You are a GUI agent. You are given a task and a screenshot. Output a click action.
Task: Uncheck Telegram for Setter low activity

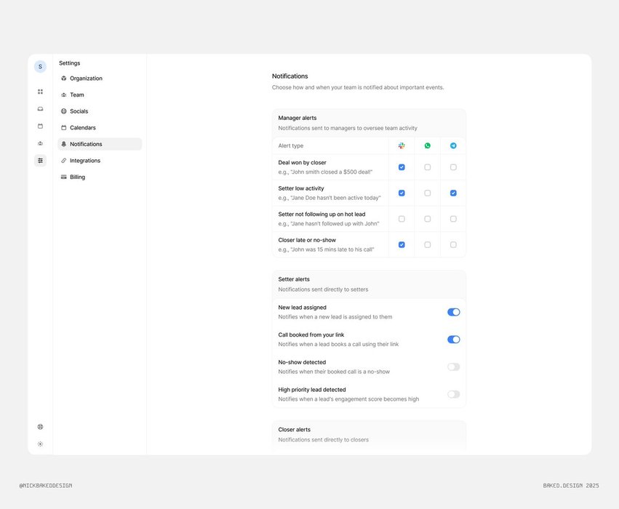(x=453, y=193)
